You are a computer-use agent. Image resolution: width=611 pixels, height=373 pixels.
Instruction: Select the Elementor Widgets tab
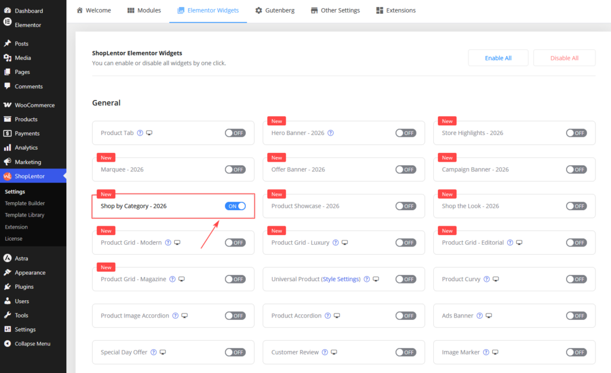pyautogui.click(x=208, y=11)
